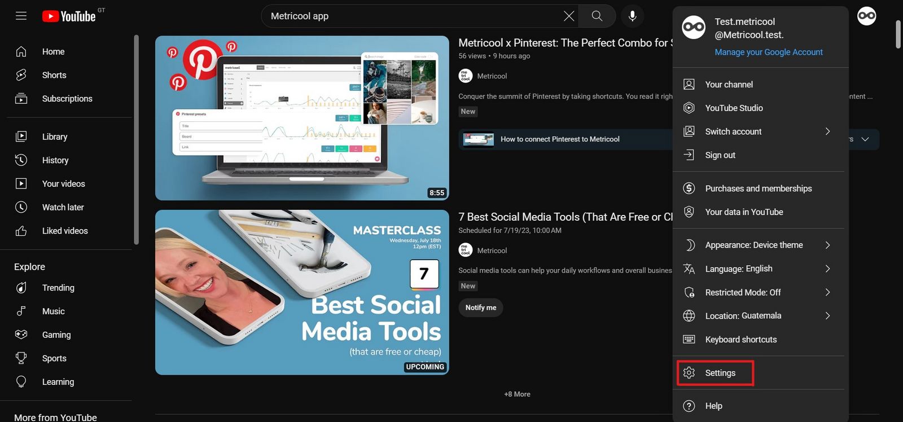Clear the search box text
Image resolution: width=903 pixels, height=422 pixels.
[569, 16]
